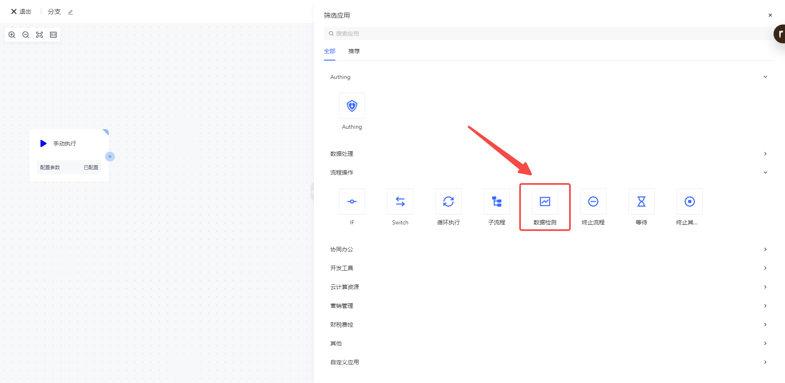785x383 pixels.
Task: Select the 子流程 subflow icon
Action: tap(496, 202)
